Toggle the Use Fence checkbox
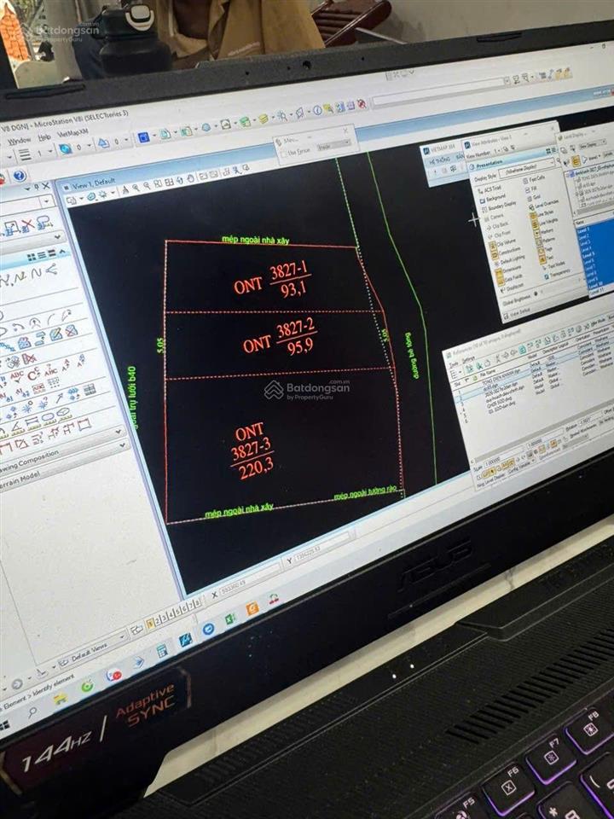The image size is (614, 819). 284,154
